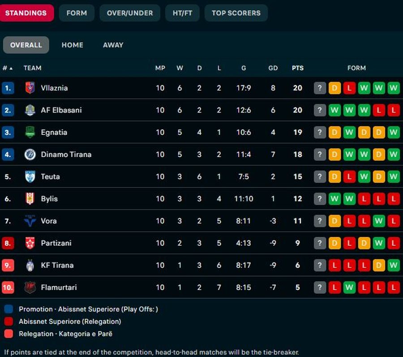Click the Dinamo Tirana club badge
Viewport: 403px width, 357px height.
coord(30,154)
